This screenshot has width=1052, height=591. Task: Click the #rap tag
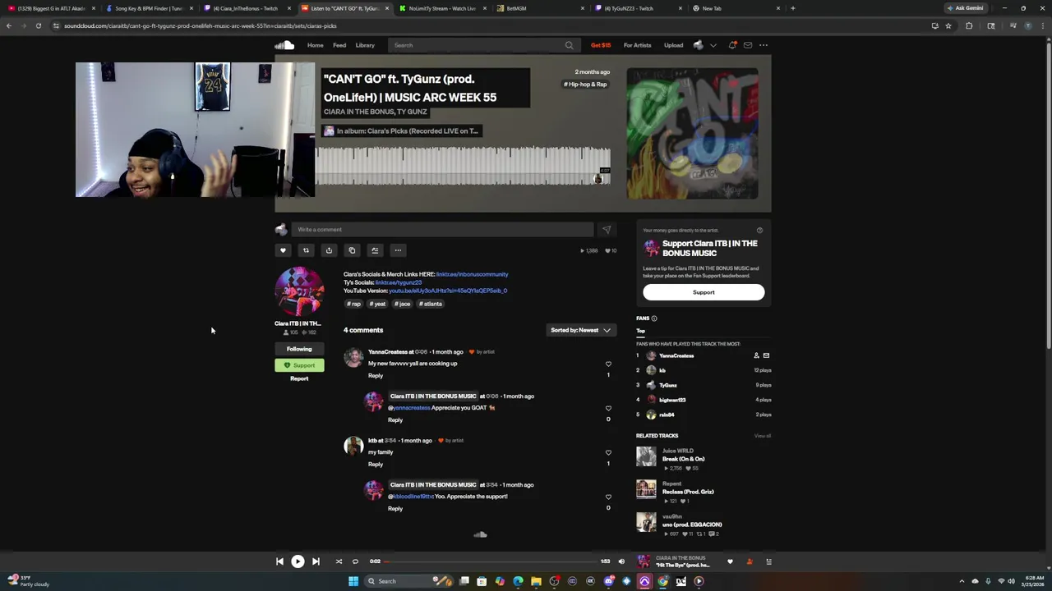(x=353, y=304)
